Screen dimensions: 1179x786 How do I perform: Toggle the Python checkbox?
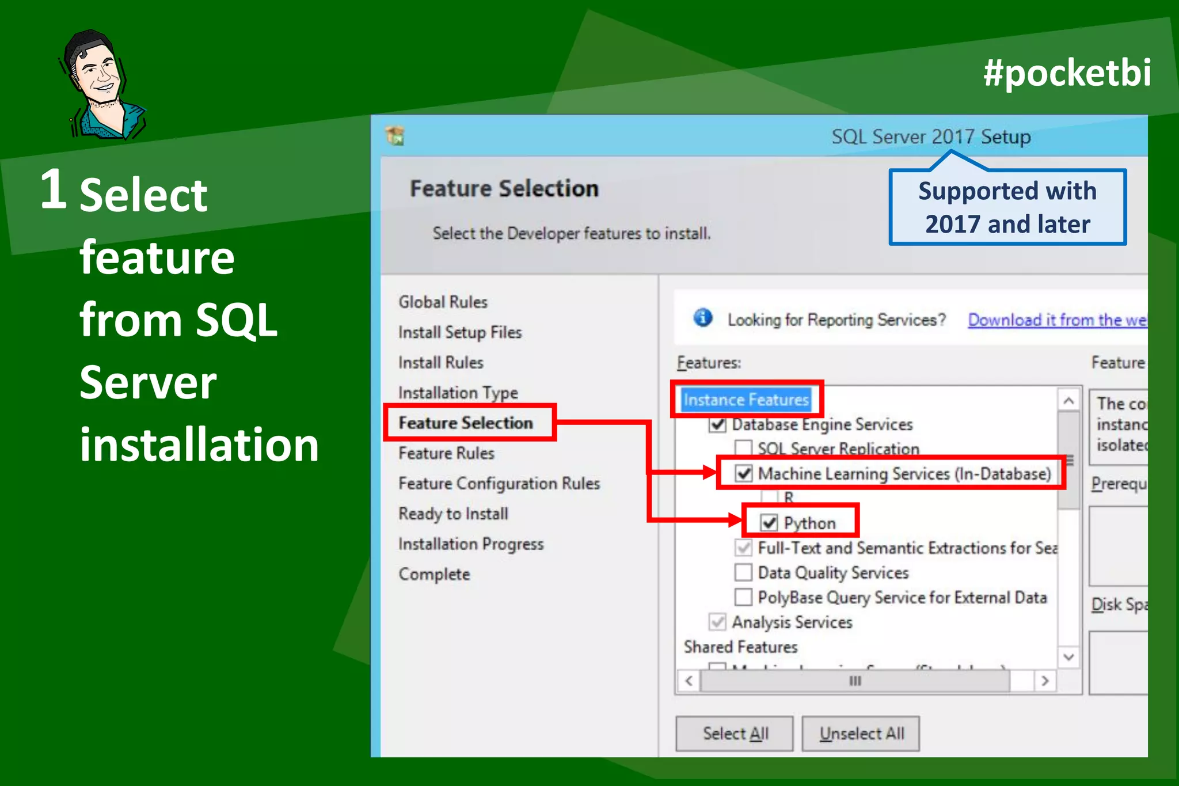pos(769,522)
